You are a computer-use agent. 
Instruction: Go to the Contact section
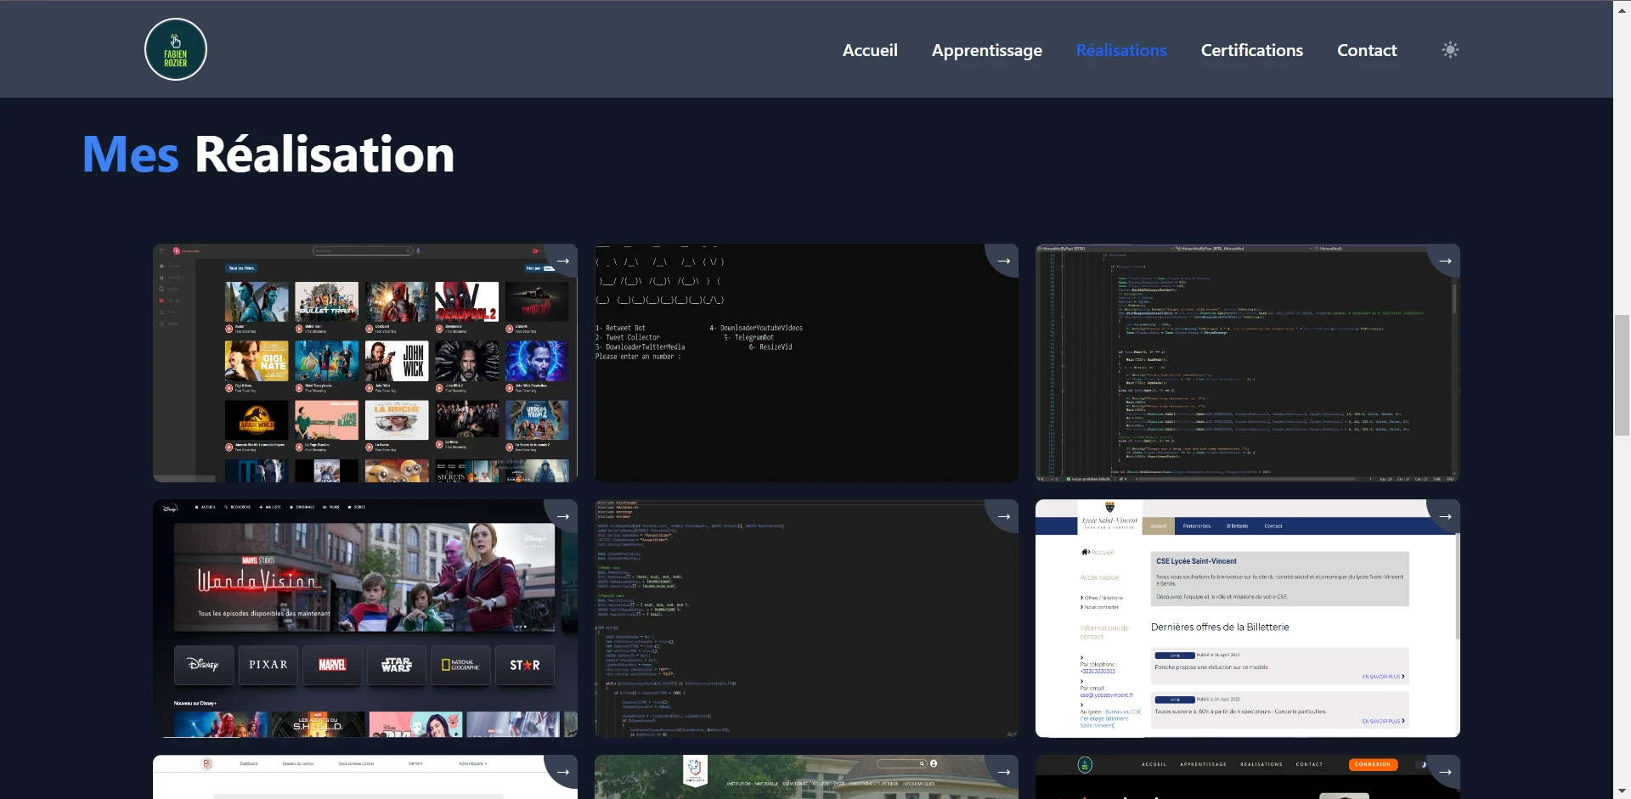click(x=1367, y=50)
